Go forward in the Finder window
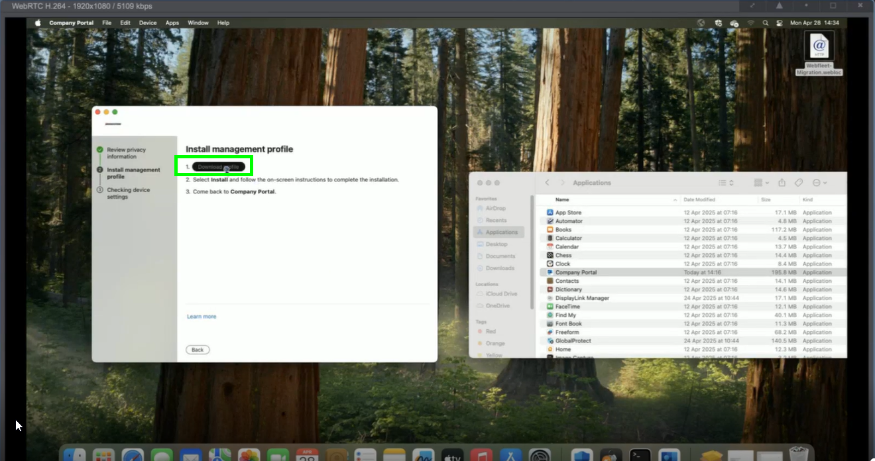Viewport: 875px width, 461px height. coord(563,183)
